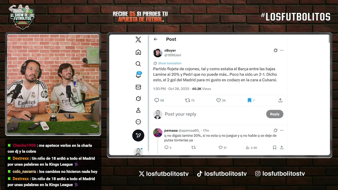
Task: Open the X logo home link
Action: coord(138,40)
